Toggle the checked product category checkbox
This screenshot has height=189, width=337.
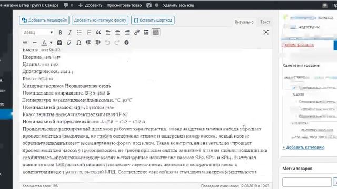pos(294,88)
